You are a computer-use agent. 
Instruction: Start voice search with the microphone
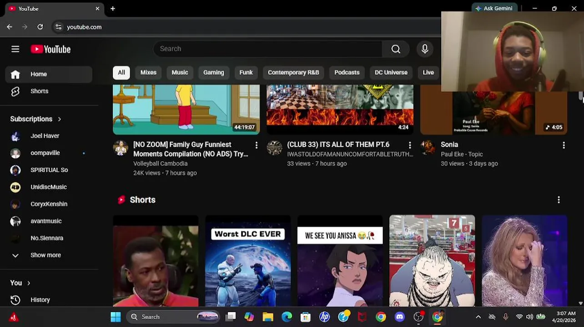tap(425, 49)
